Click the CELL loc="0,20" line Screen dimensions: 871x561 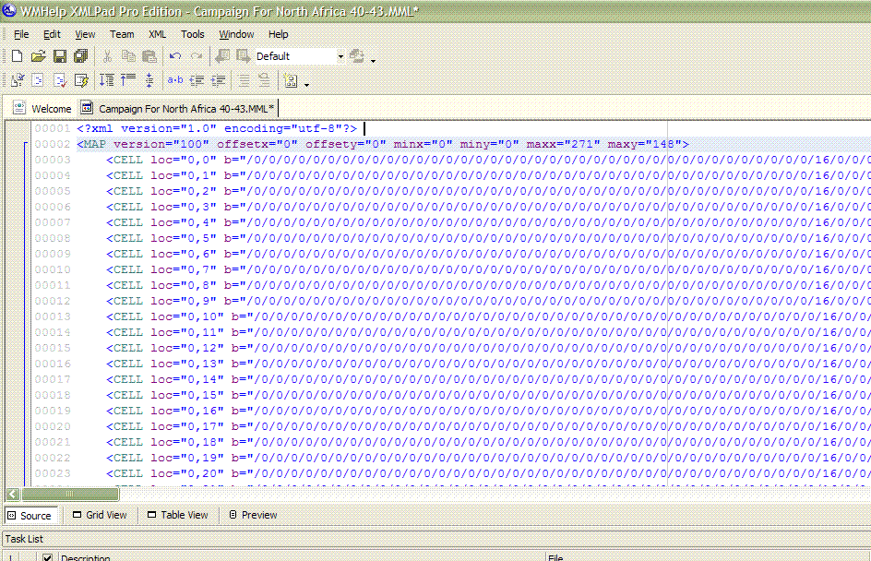point(488,473)
